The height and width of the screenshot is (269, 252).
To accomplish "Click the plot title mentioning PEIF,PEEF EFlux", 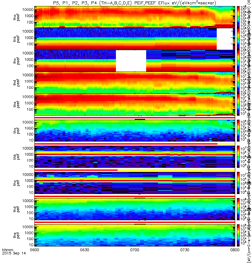I will (135, 3).
